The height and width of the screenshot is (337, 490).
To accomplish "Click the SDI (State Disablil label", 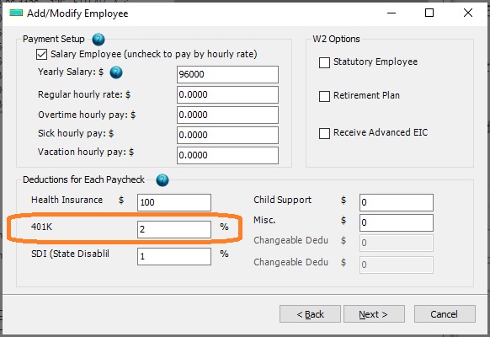I will [71, 254].
